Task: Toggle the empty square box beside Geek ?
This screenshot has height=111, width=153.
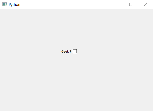Action: point(75,51)
